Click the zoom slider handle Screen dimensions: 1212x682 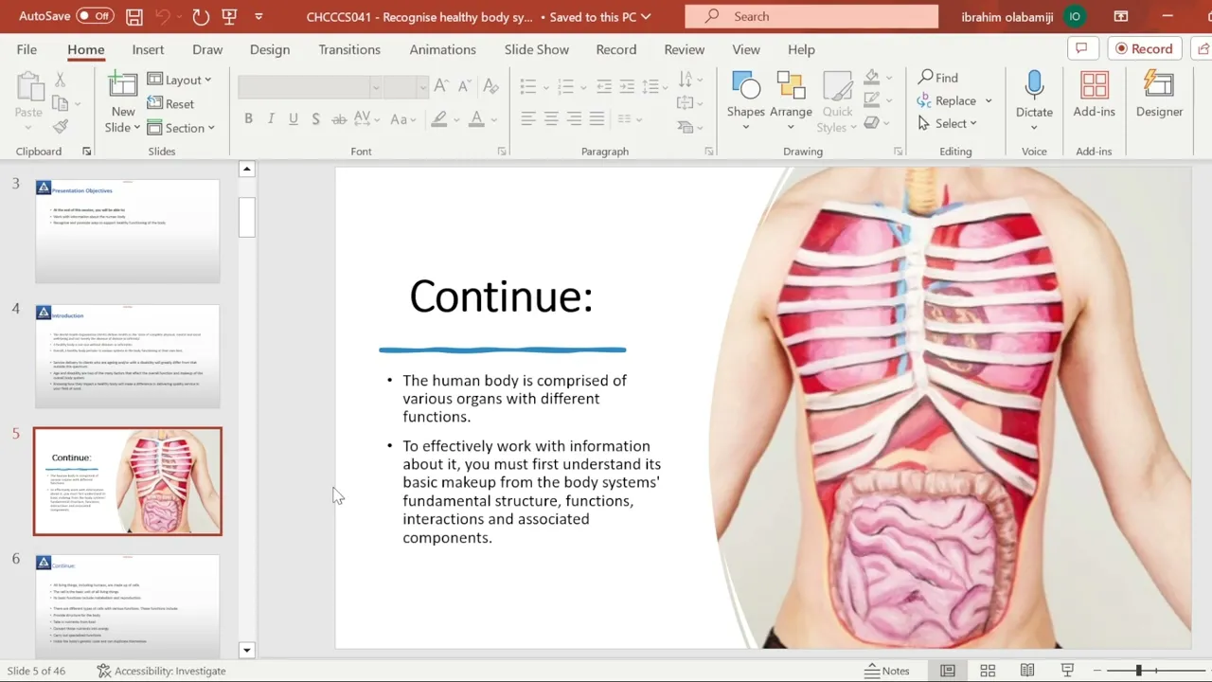[1139, 671]
